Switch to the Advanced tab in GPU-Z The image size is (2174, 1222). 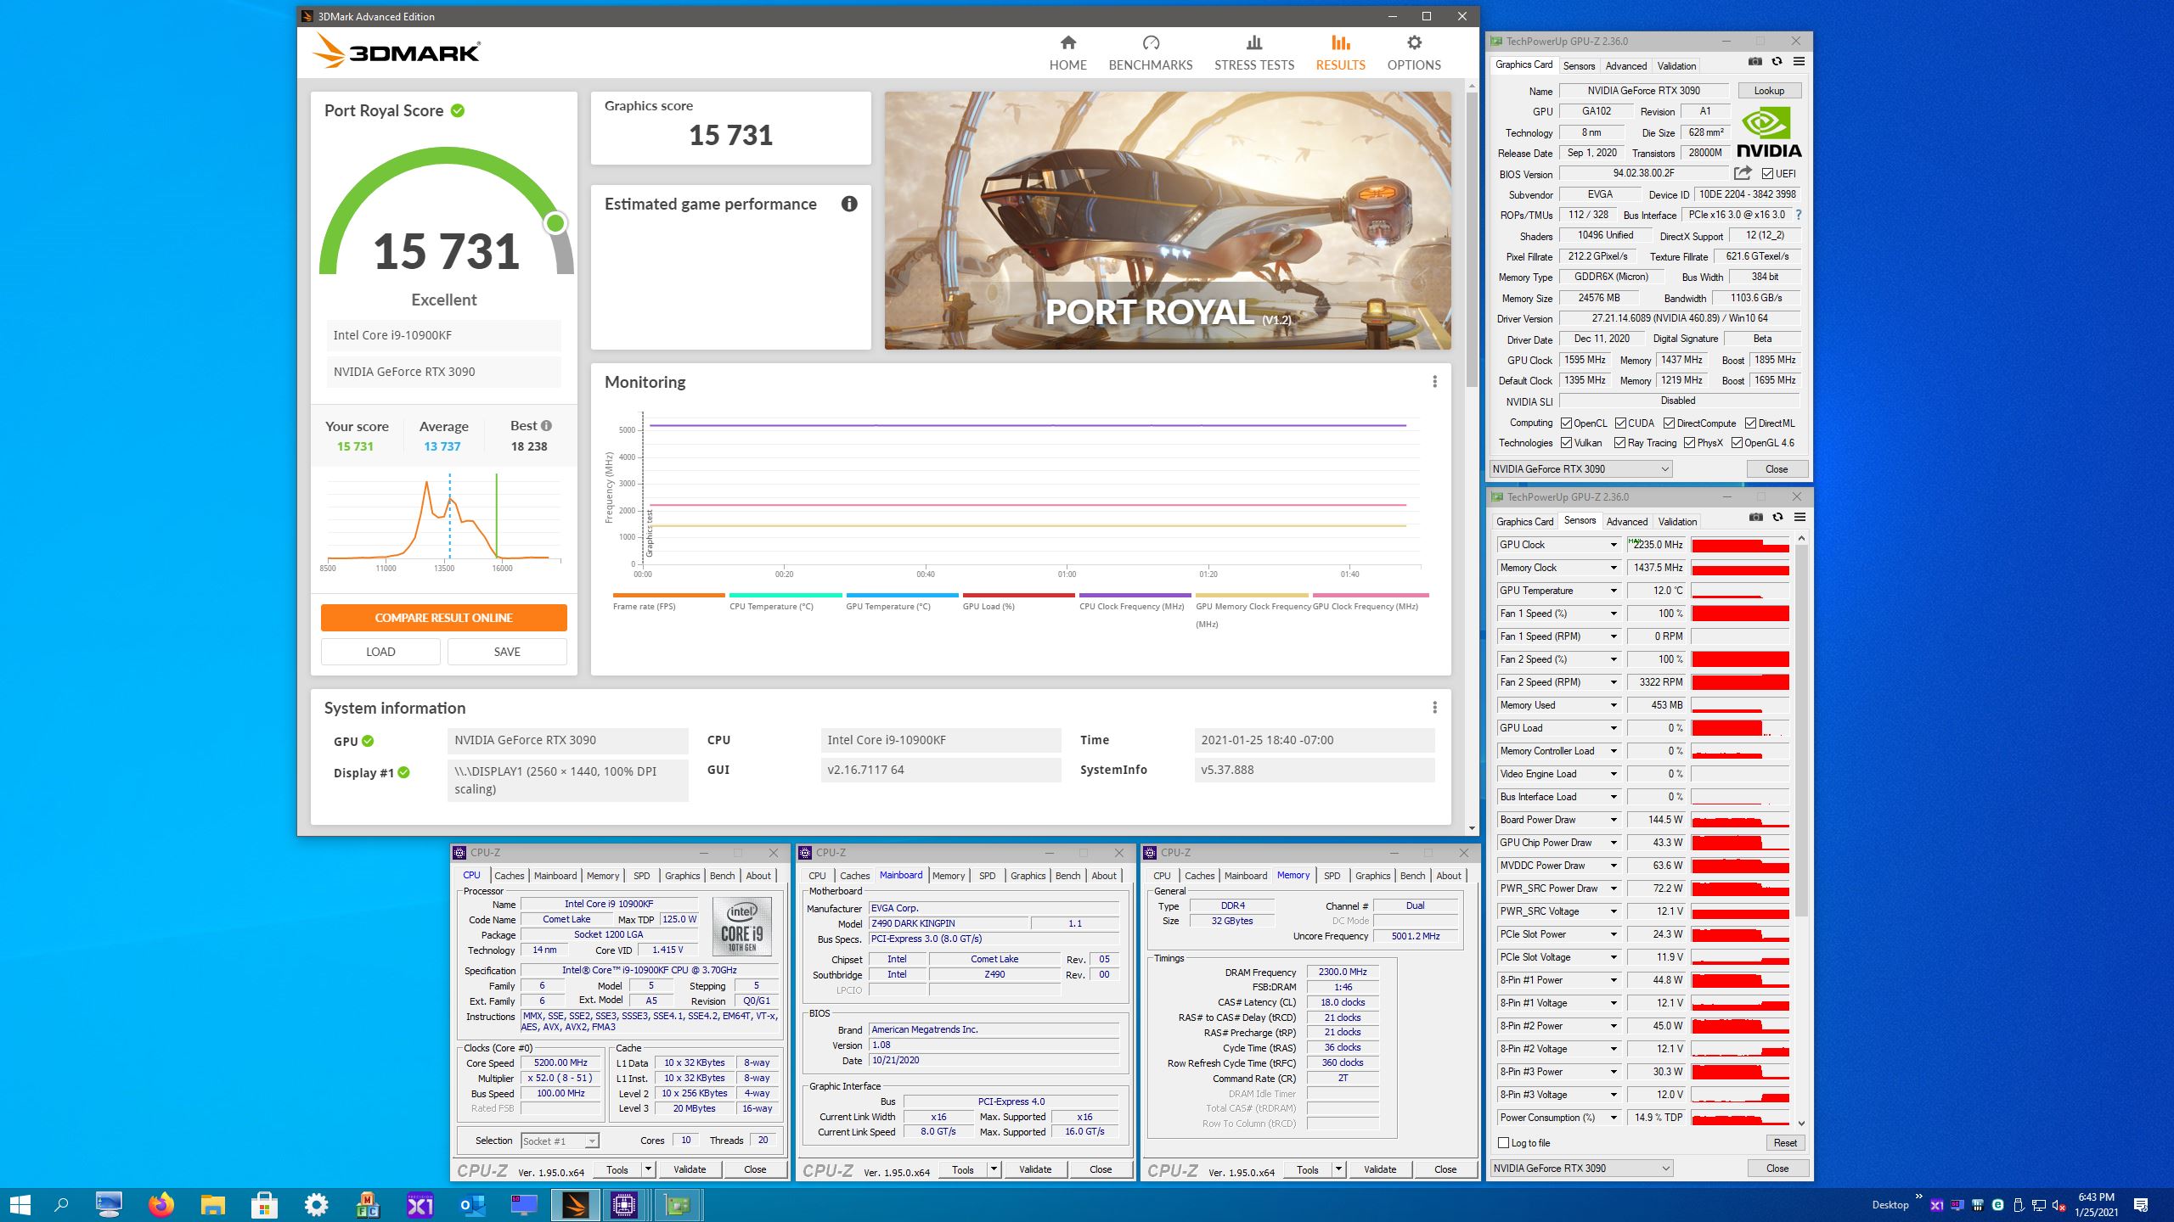1625,66
